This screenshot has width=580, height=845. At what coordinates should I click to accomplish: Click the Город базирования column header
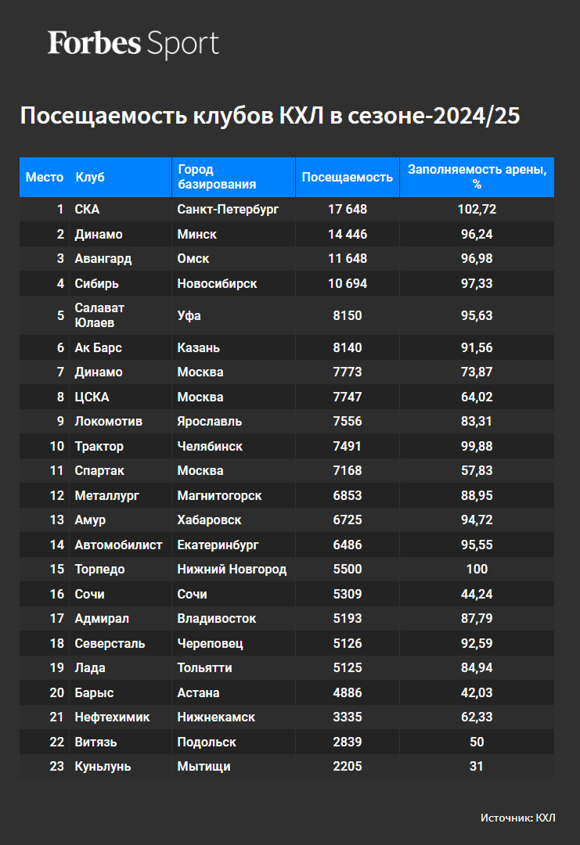pos(217,177)
